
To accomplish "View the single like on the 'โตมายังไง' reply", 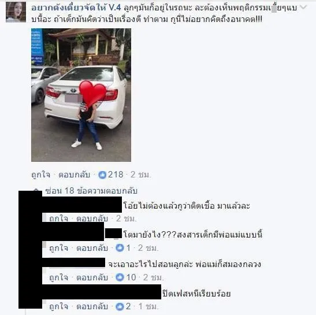I will (x=123, y=248).
